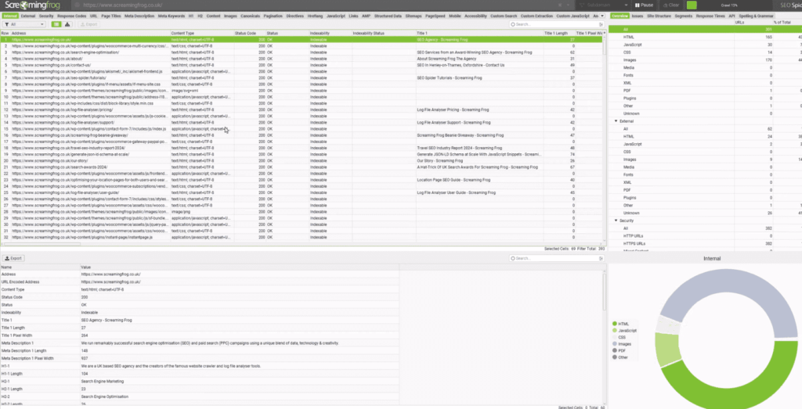
Task: Click the Screaming Frog logo
Action: click(x=33, y=5)
